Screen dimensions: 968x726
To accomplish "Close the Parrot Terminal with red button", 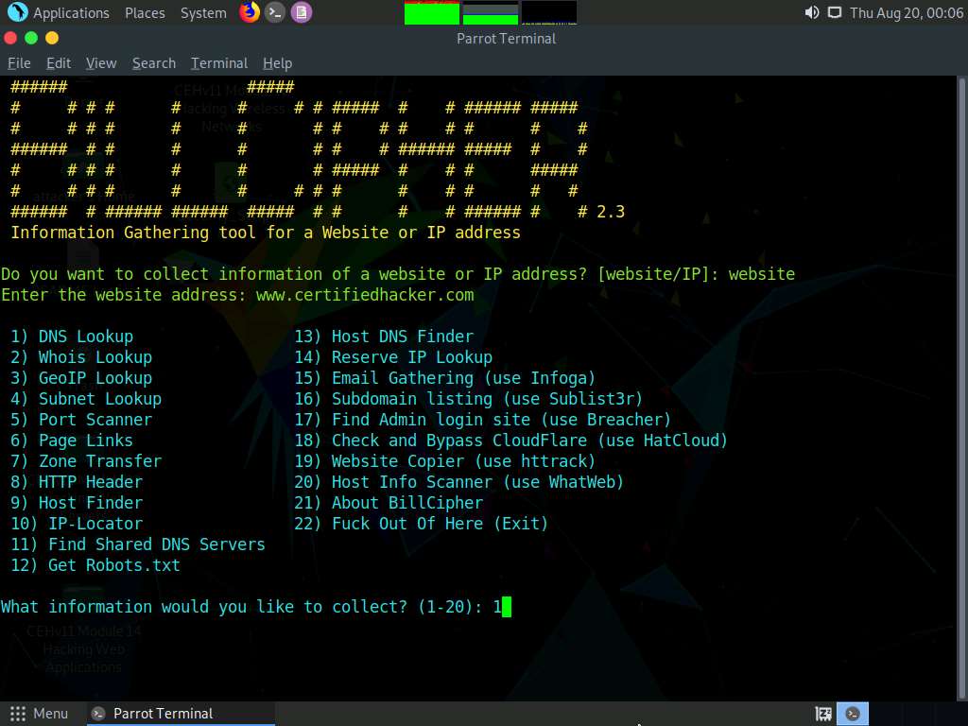I will click(x=10, y=38).
